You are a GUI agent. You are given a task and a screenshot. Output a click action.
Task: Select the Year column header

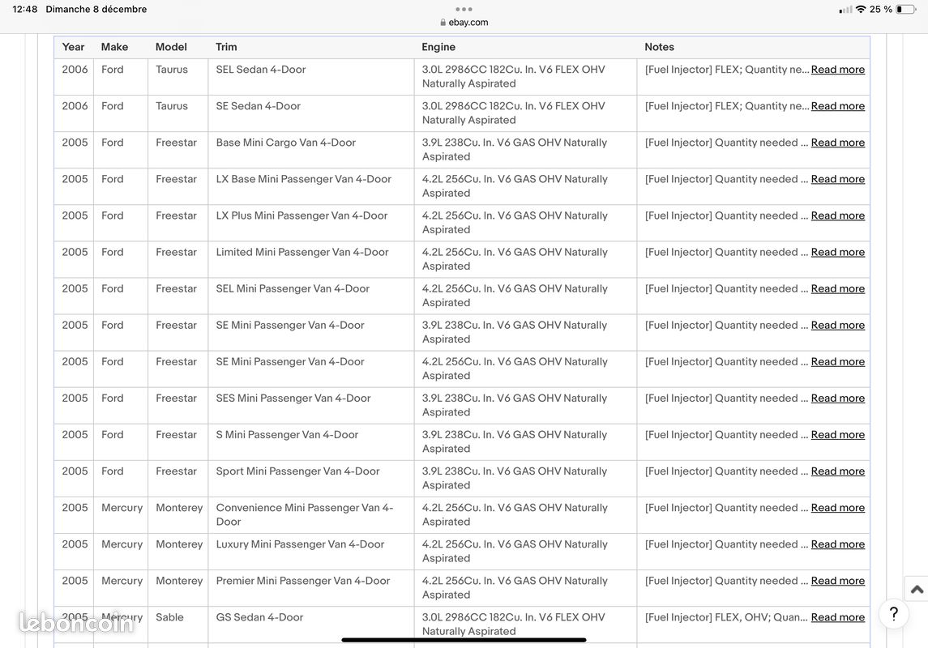pos(74,47)
